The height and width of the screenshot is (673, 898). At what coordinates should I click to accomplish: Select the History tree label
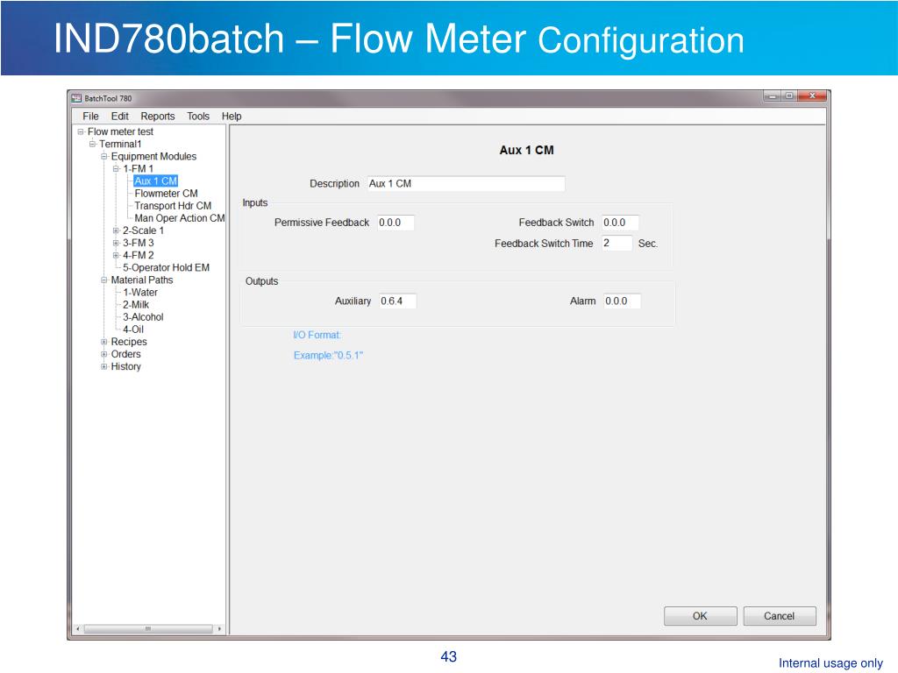(126, 367)
